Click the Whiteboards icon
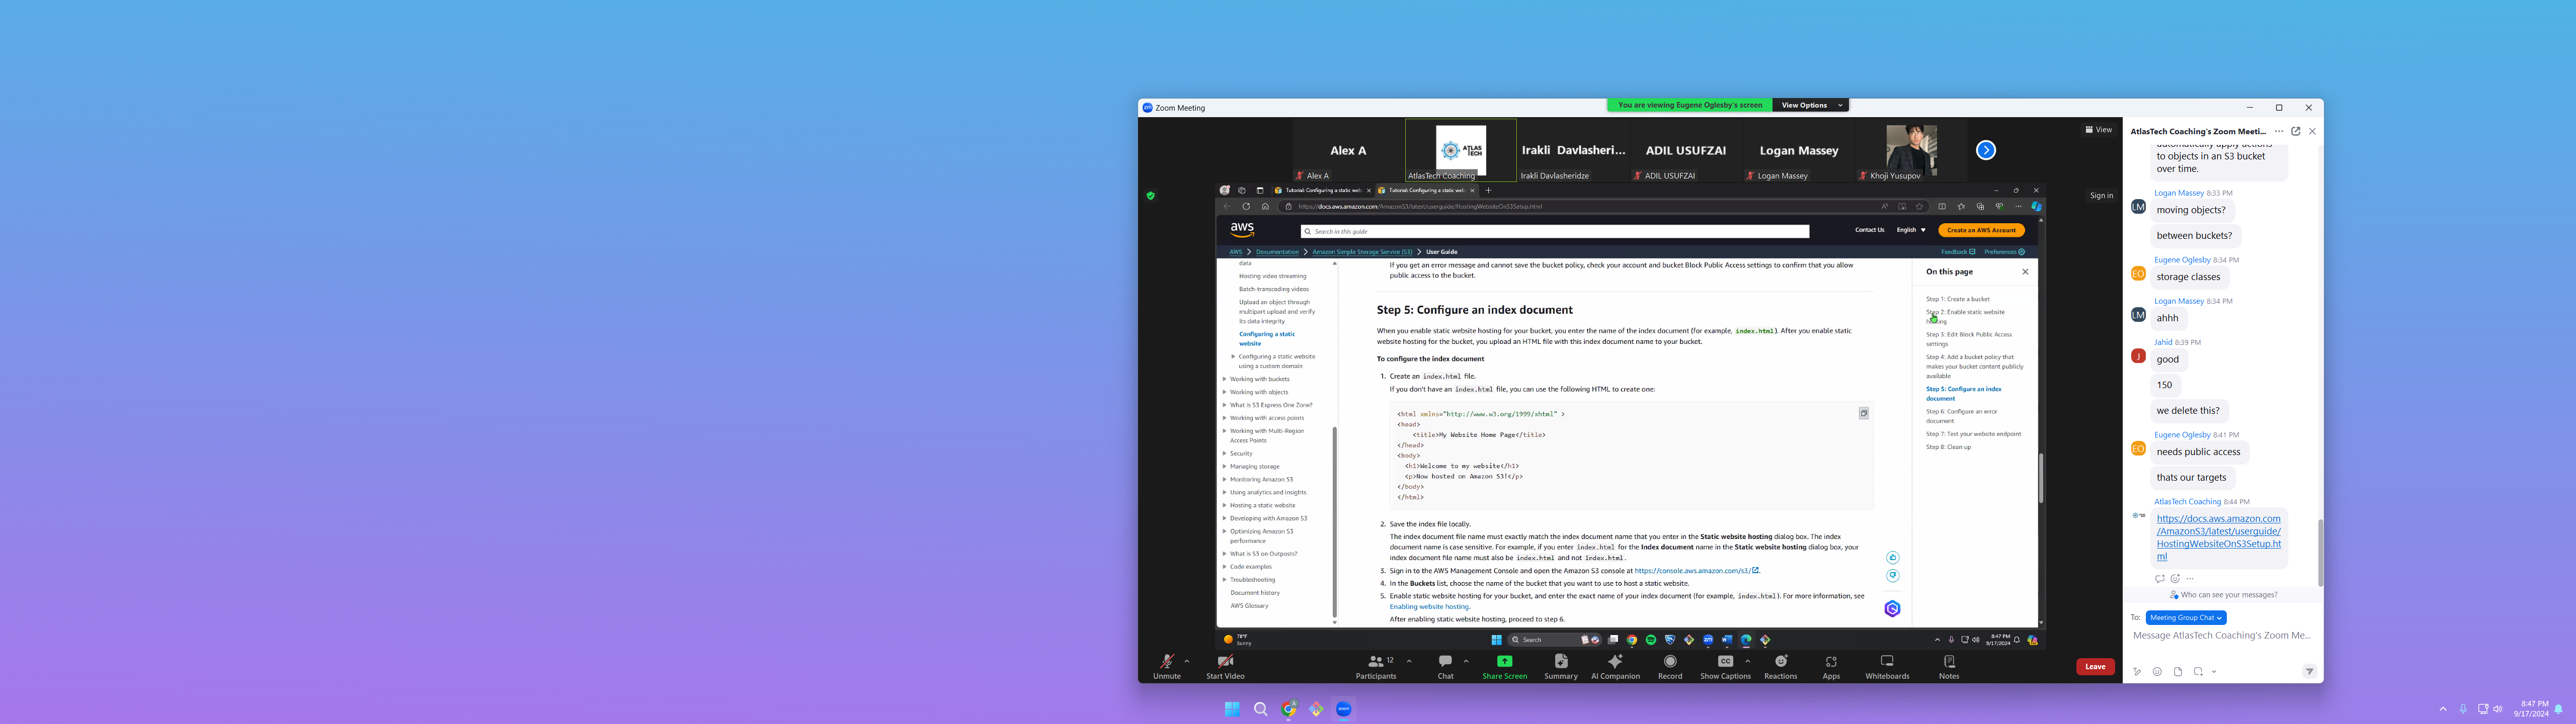2576x724 pixels. pyautogui.click(x=1887, y=665)
